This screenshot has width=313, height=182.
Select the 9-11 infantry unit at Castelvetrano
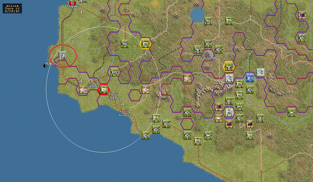click(83, 90)
